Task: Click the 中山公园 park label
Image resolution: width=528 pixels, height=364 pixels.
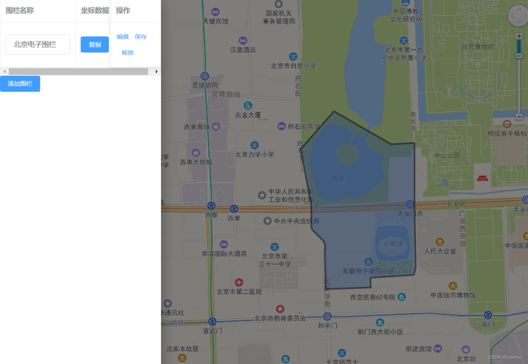Action: [x=447, y=156]
